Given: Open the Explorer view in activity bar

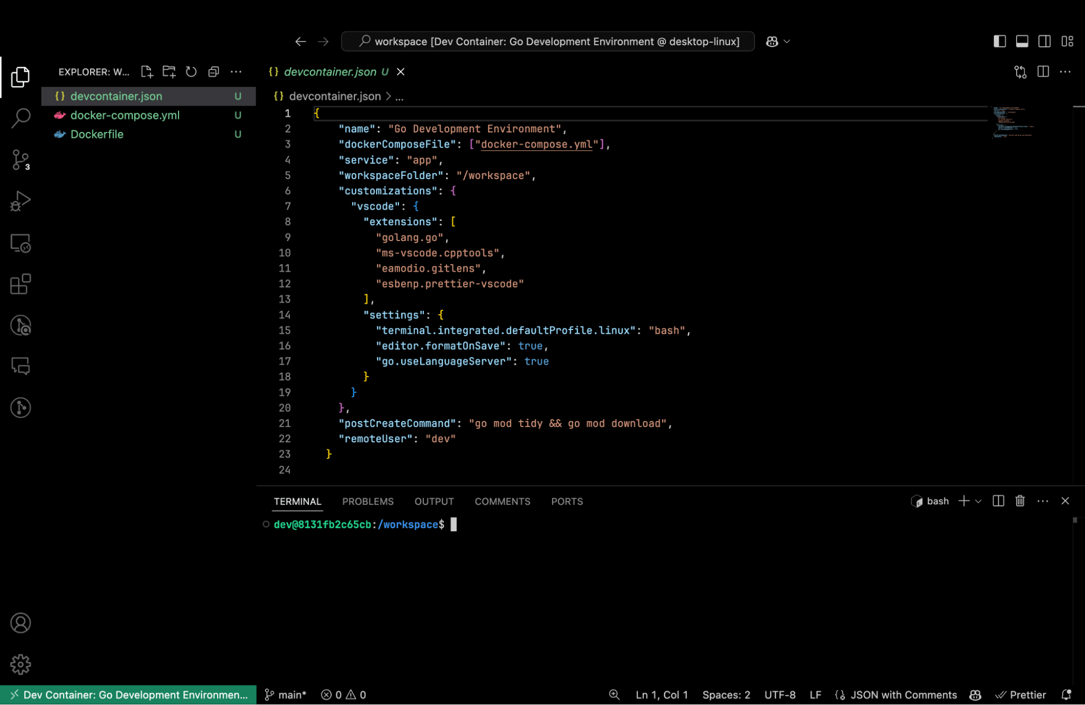Looking at the screenshot, I should coord(21,77).
